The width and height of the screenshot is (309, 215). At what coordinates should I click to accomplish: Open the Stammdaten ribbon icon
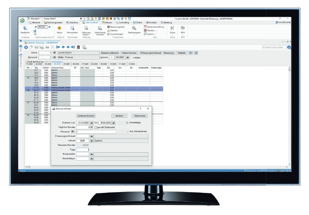(x=72, y=28)
